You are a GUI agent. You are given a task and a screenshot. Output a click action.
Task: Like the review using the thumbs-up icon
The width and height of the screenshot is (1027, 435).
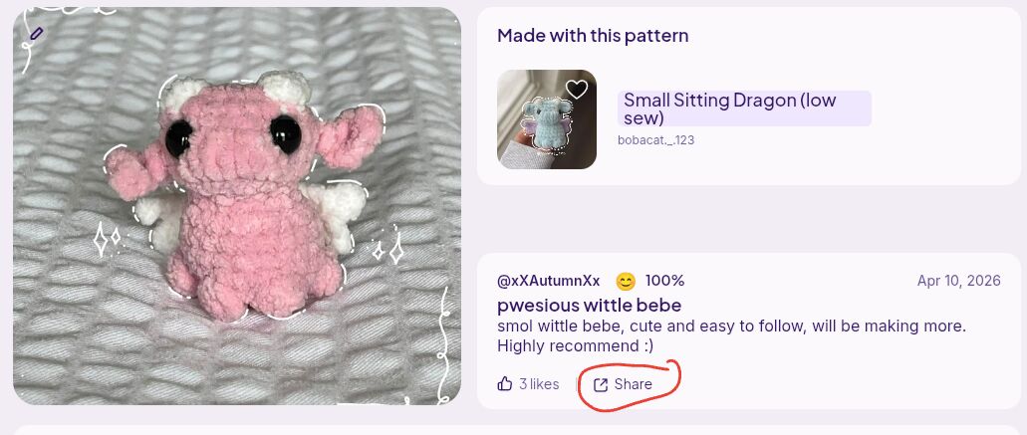pyautogui.click(x=505, y=384)
